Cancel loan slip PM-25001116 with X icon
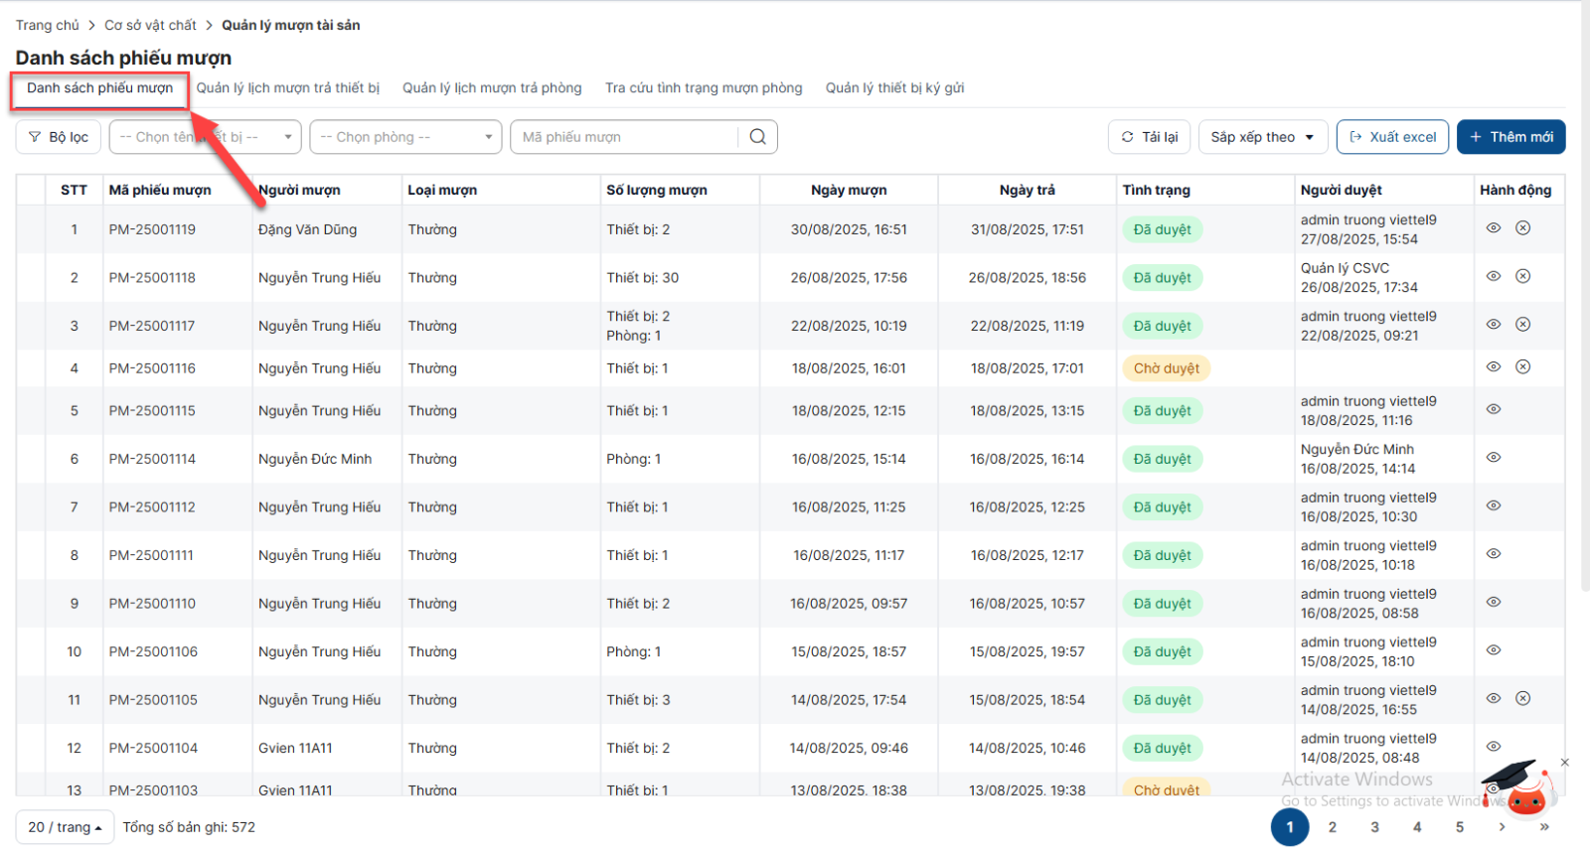The image size is (1590, 855). click(1522, 367)
